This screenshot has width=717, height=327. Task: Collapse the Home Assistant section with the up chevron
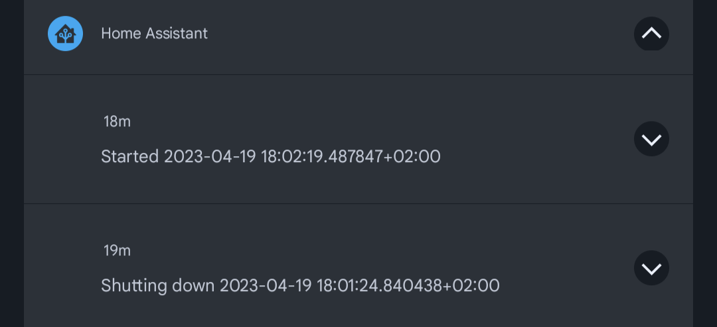[x=651, y=34]
